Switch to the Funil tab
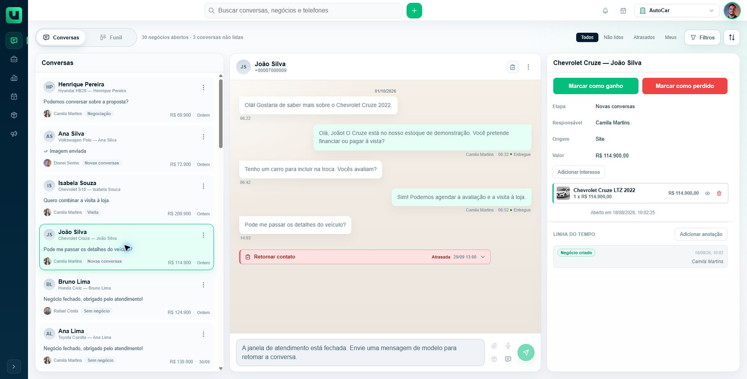The image size is (747, 379). click(111, 38)
